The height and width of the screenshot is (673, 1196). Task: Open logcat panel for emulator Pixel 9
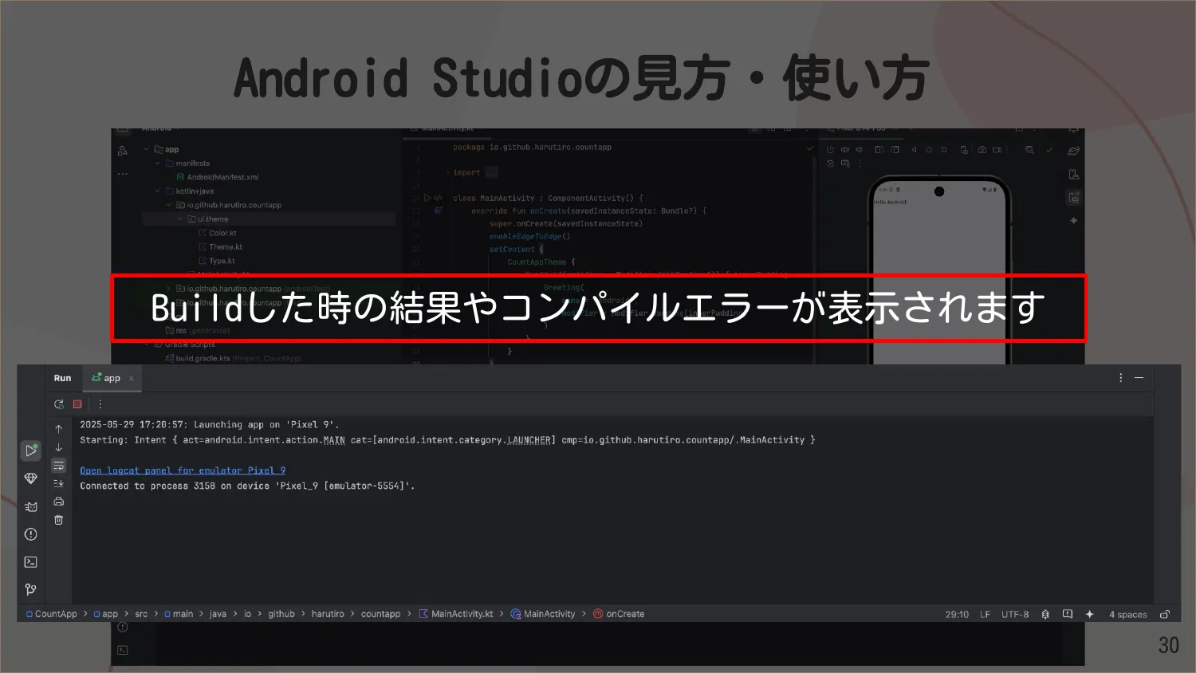point(182,470)
